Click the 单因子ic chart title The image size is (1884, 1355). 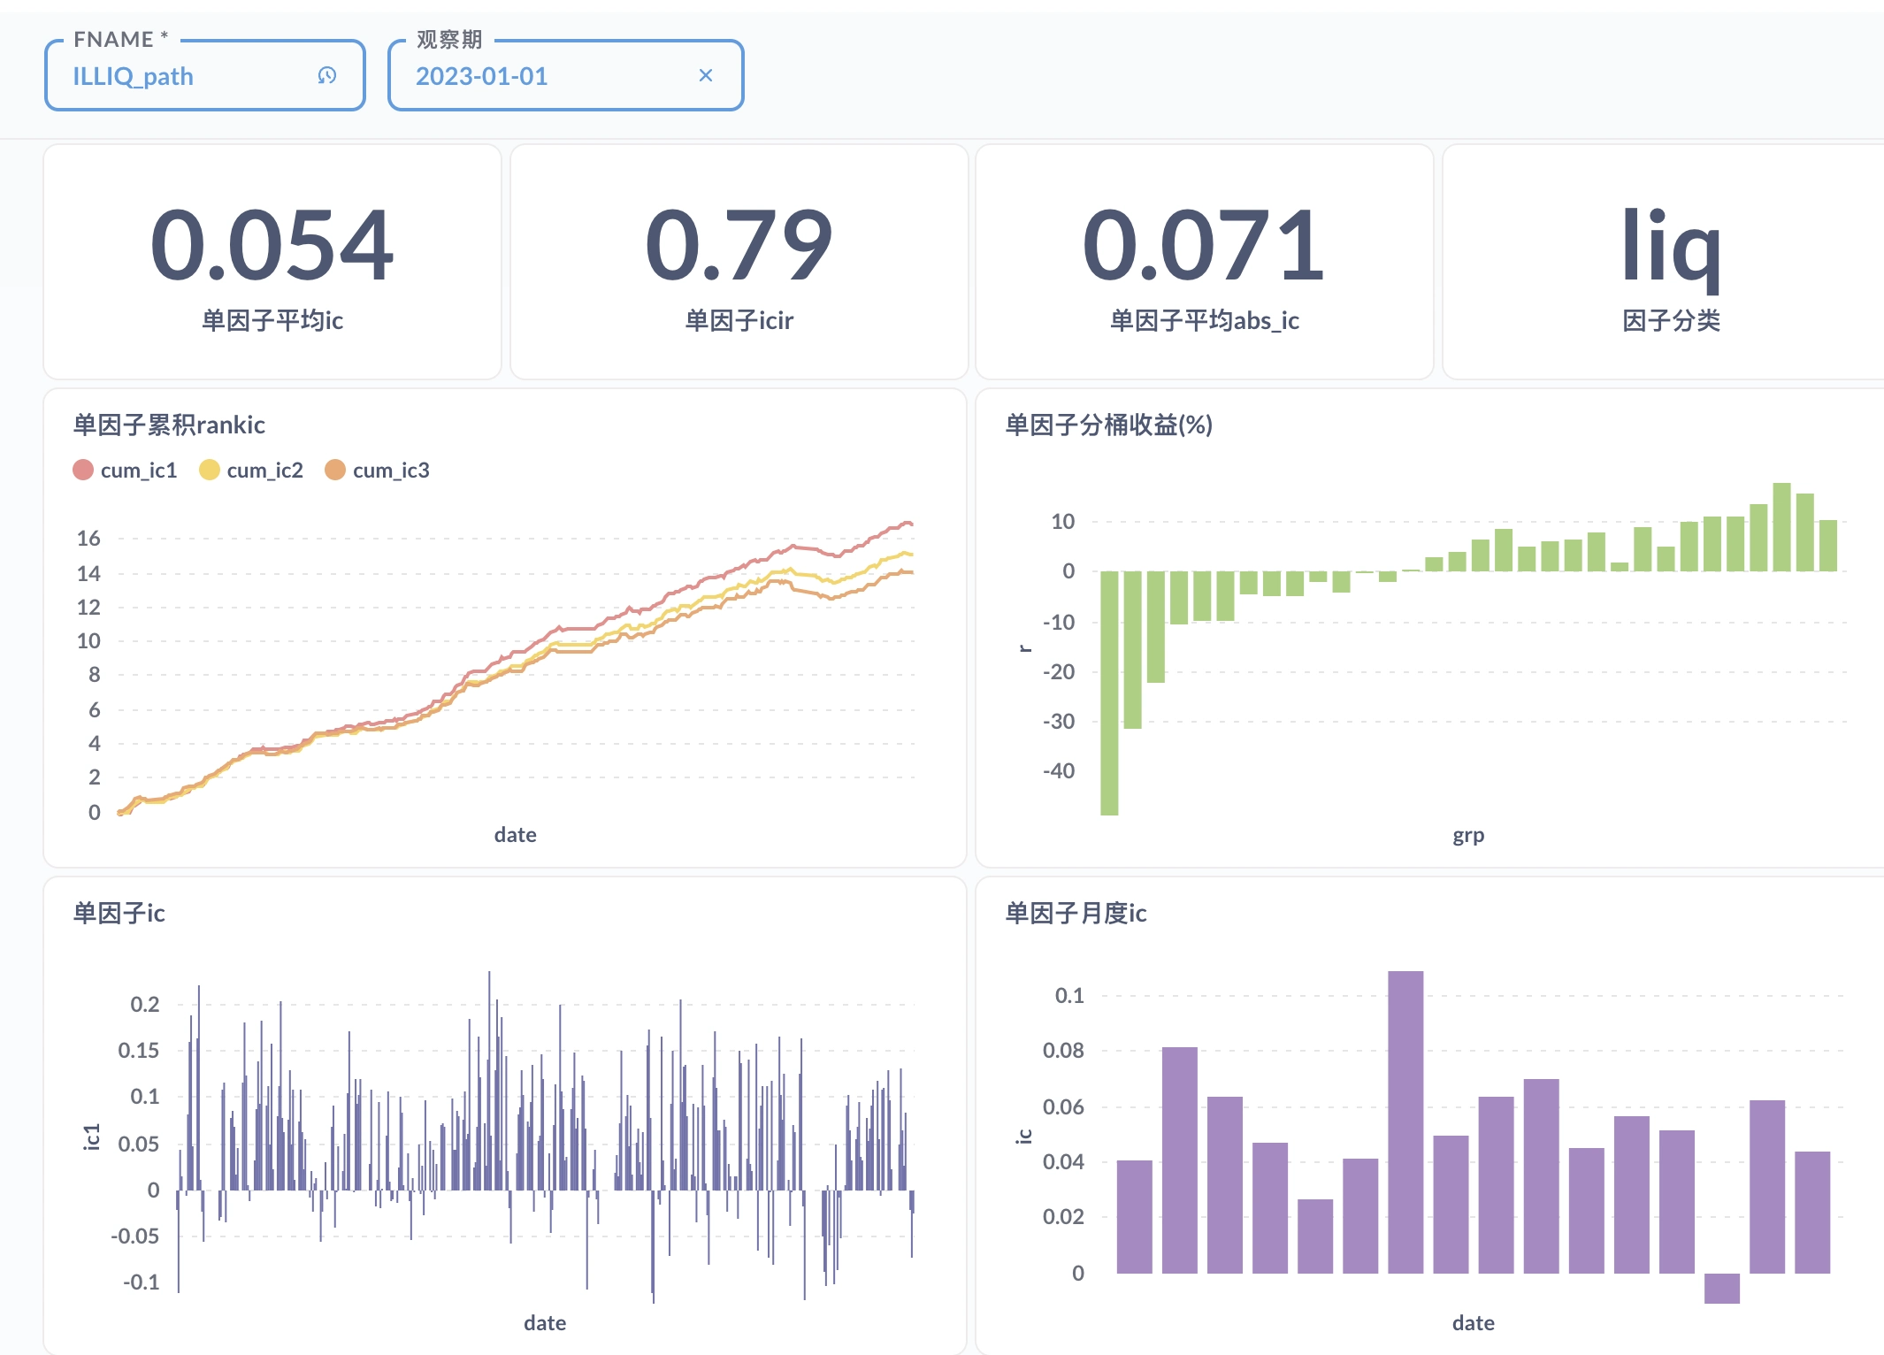(x=119, y=914)
